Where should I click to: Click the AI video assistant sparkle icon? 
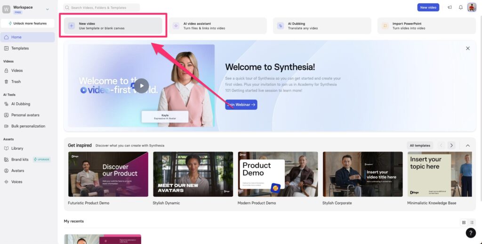[176, 26]
